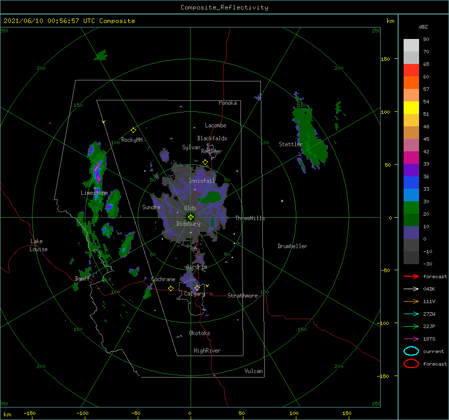The width and height of the screenshot is (449, 420).
Task: Click the Innisfail city label
Action: [202, 181]
